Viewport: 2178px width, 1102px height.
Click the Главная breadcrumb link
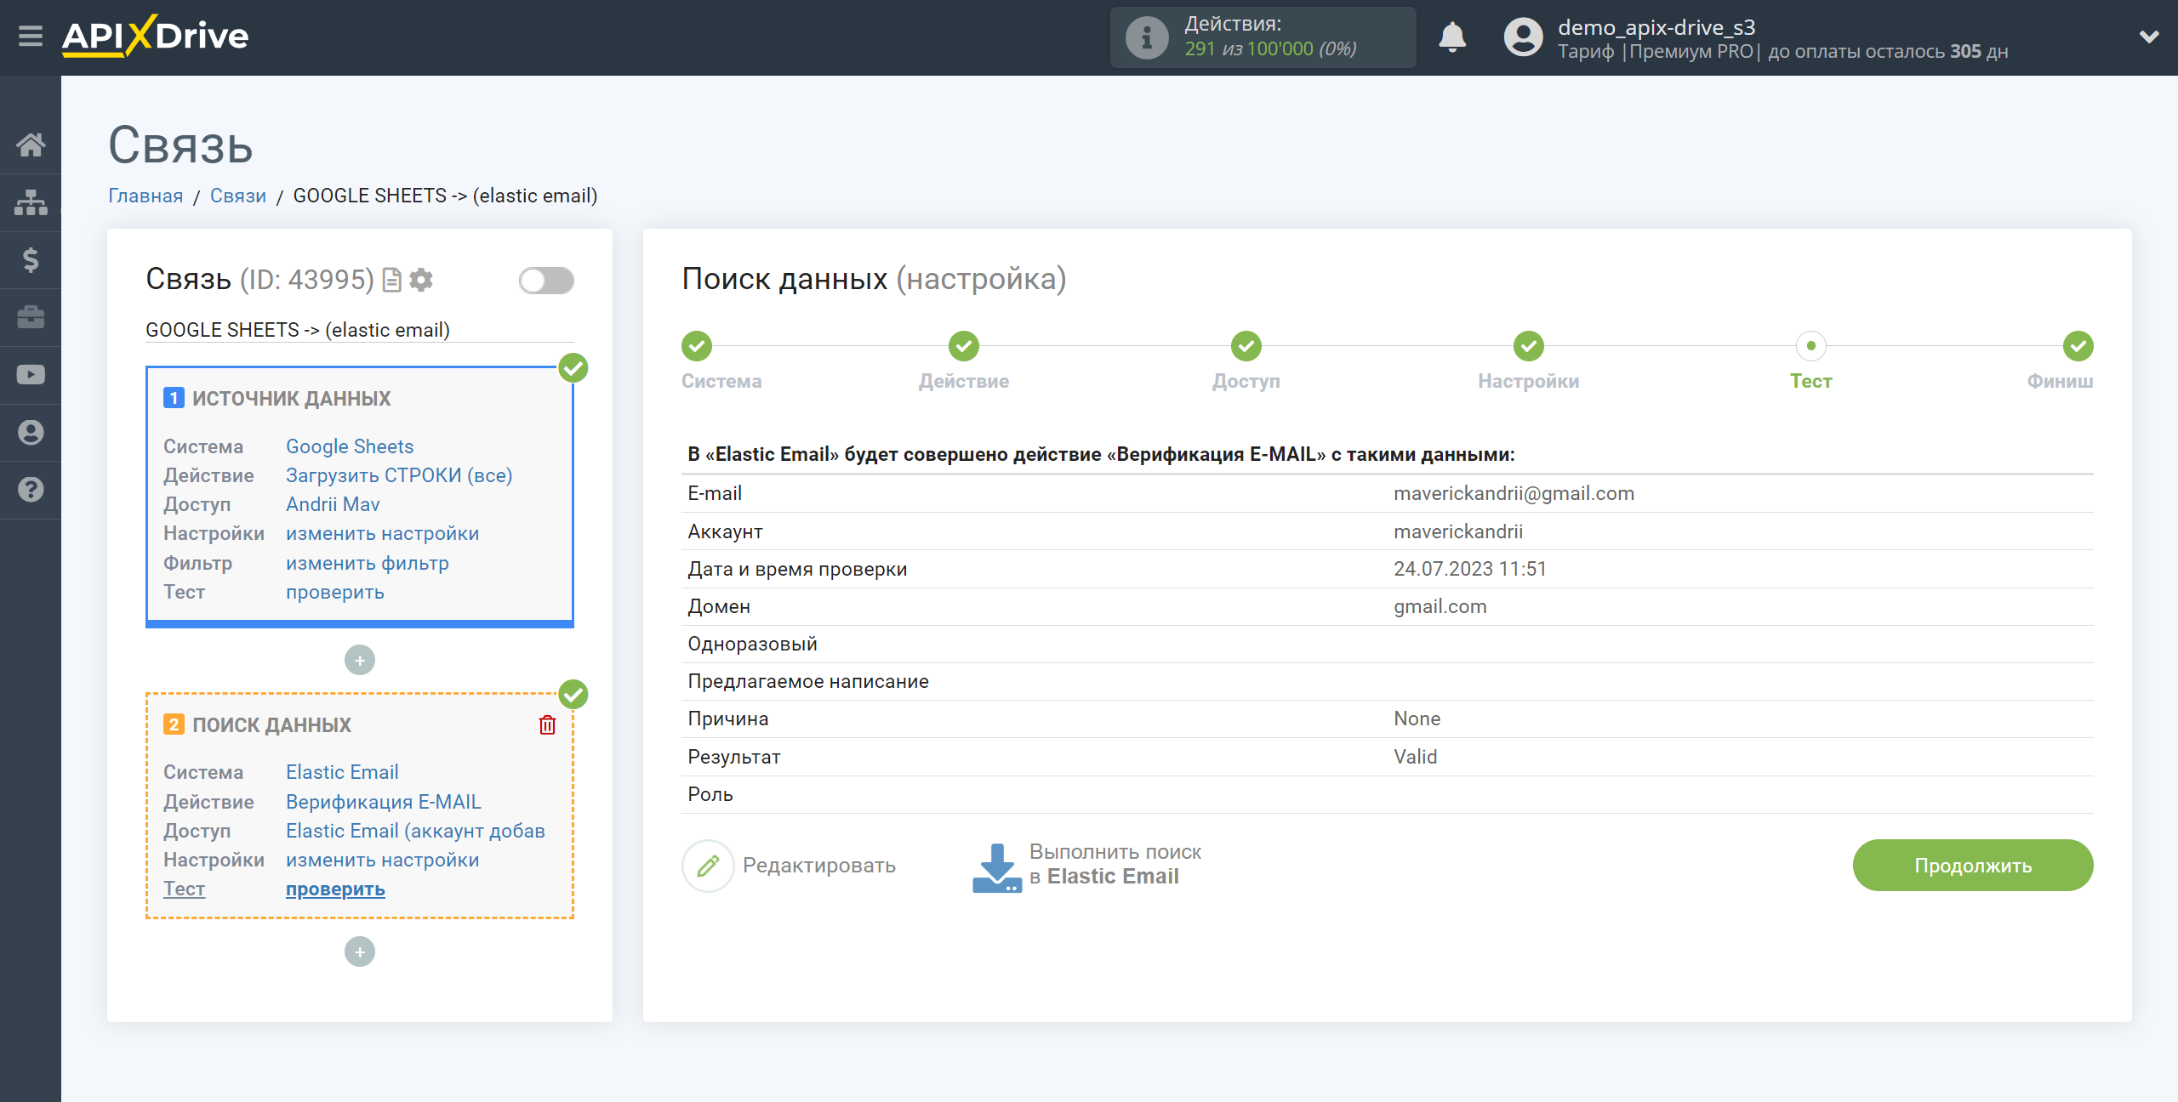tap(145, 196)
